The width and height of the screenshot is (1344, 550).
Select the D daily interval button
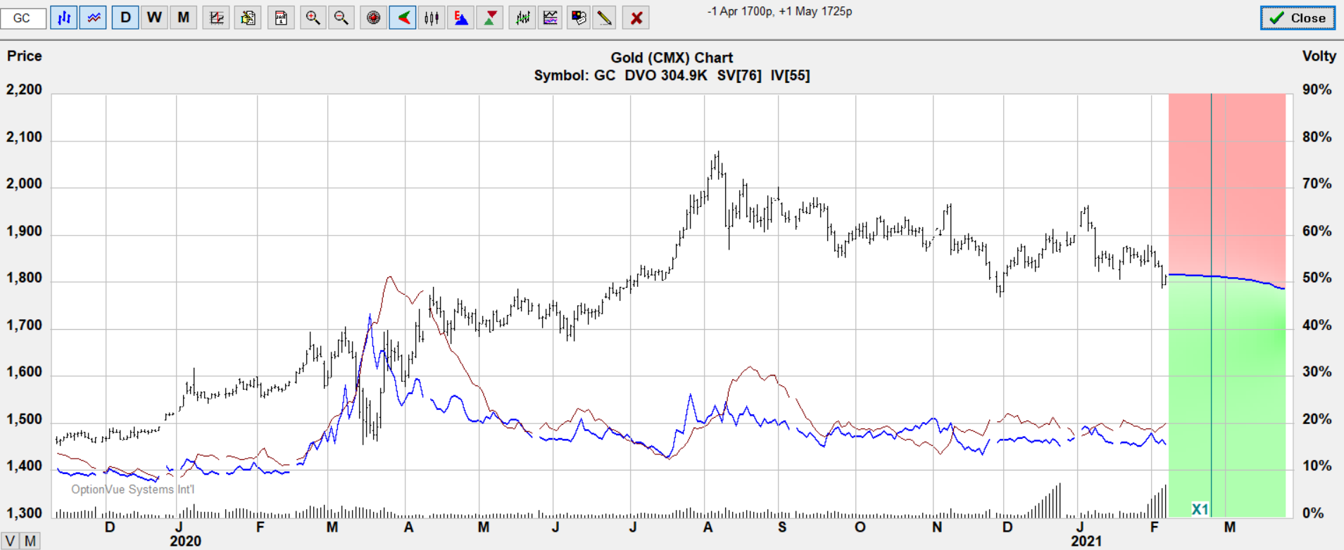125,18
